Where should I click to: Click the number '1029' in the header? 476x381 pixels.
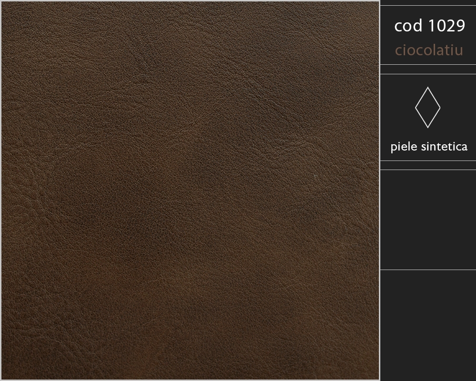[446, 26]
